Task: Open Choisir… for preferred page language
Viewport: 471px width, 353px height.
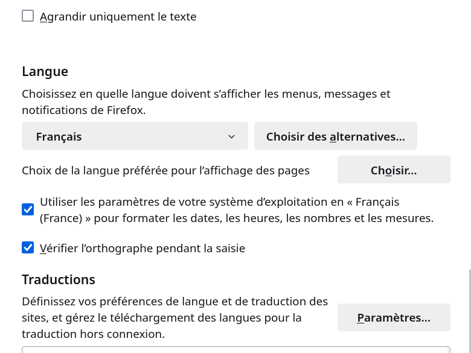Action: (394, 170)
